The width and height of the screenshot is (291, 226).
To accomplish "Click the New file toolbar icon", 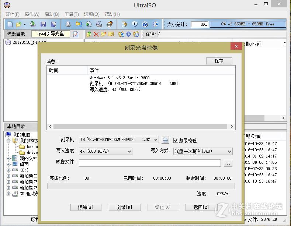I will click(x=10, y=24).
